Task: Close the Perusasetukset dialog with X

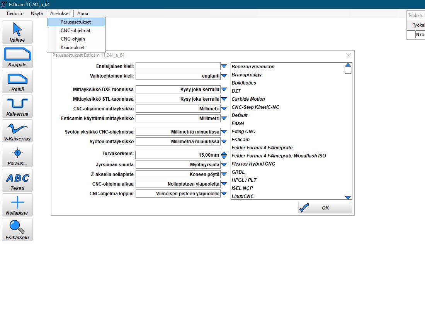Action: coord(348,55)
